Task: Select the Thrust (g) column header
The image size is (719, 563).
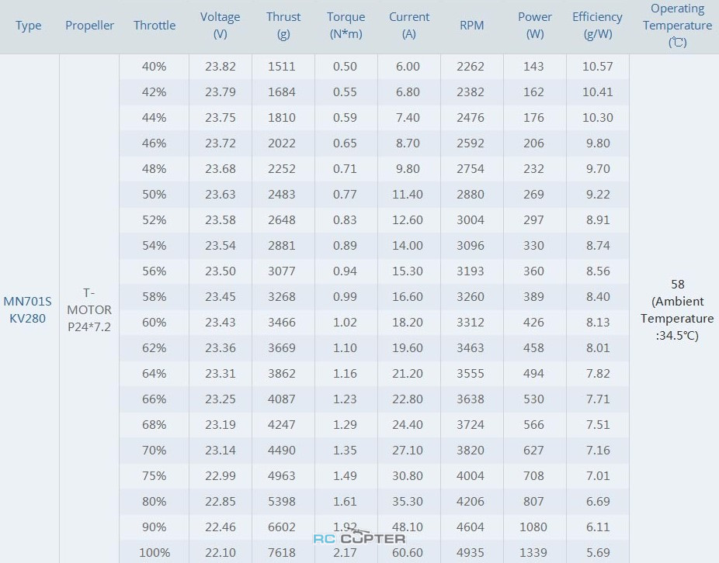Action: [283, 26]
